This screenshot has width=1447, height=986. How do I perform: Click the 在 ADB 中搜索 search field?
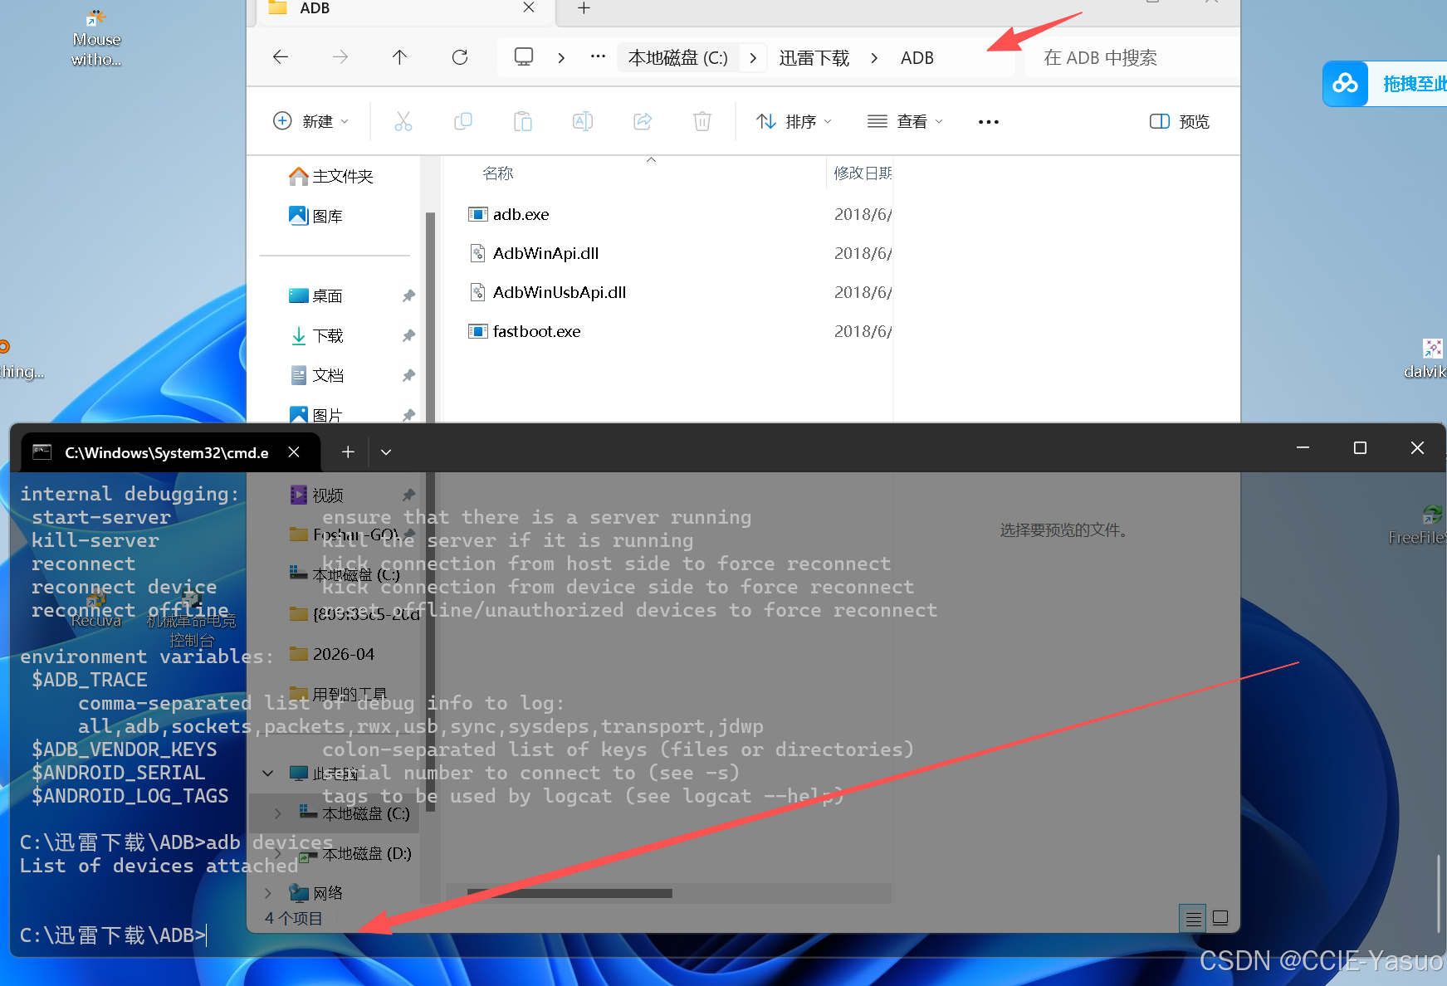pyautogui.click(x=1132, y=57)
